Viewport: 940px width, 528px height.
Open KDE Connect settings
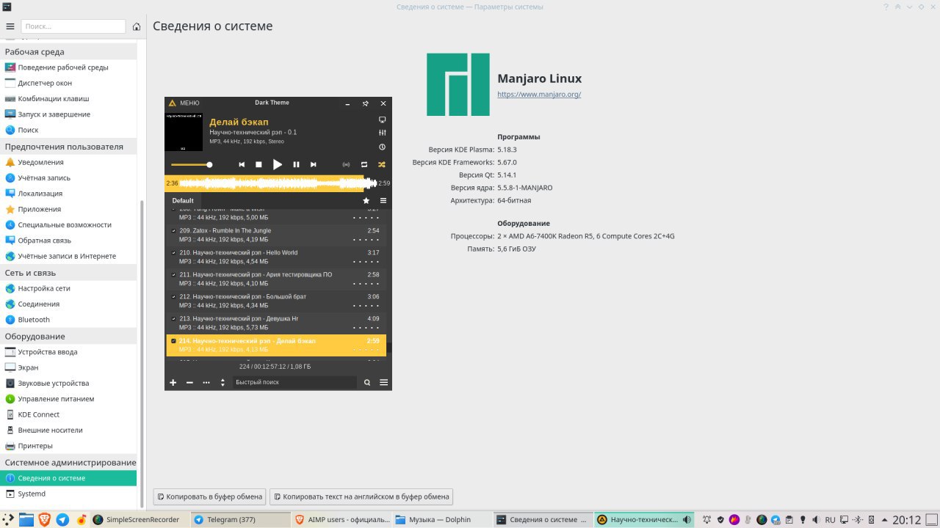[70, 414]
